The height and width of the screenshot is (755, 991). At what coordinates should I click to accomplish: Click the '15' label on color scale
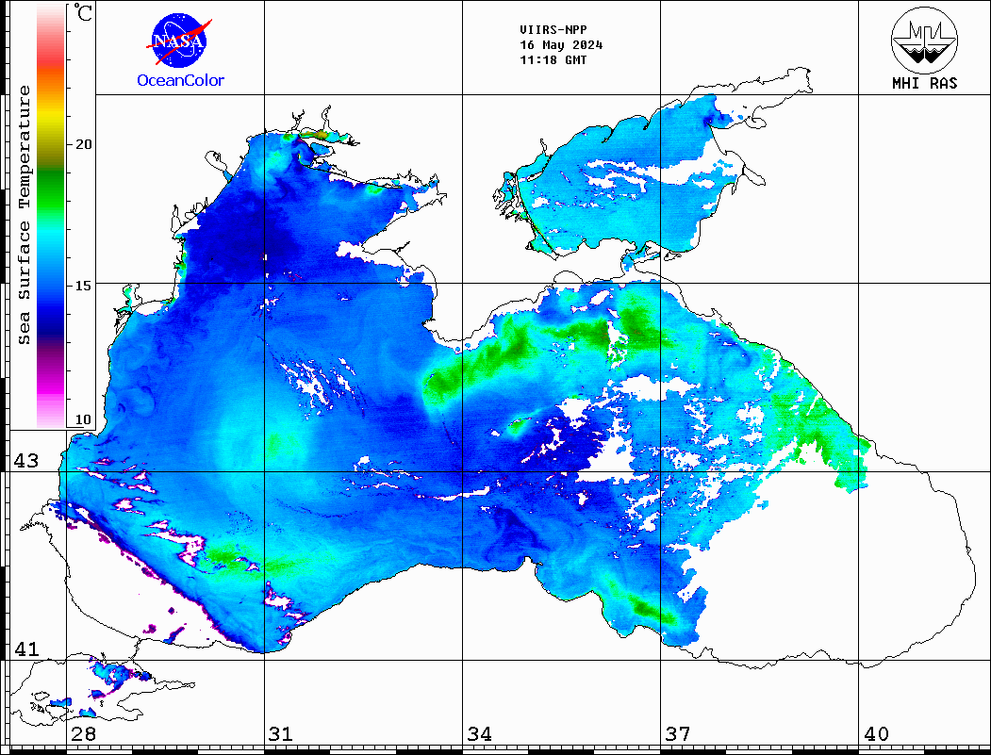83,286
